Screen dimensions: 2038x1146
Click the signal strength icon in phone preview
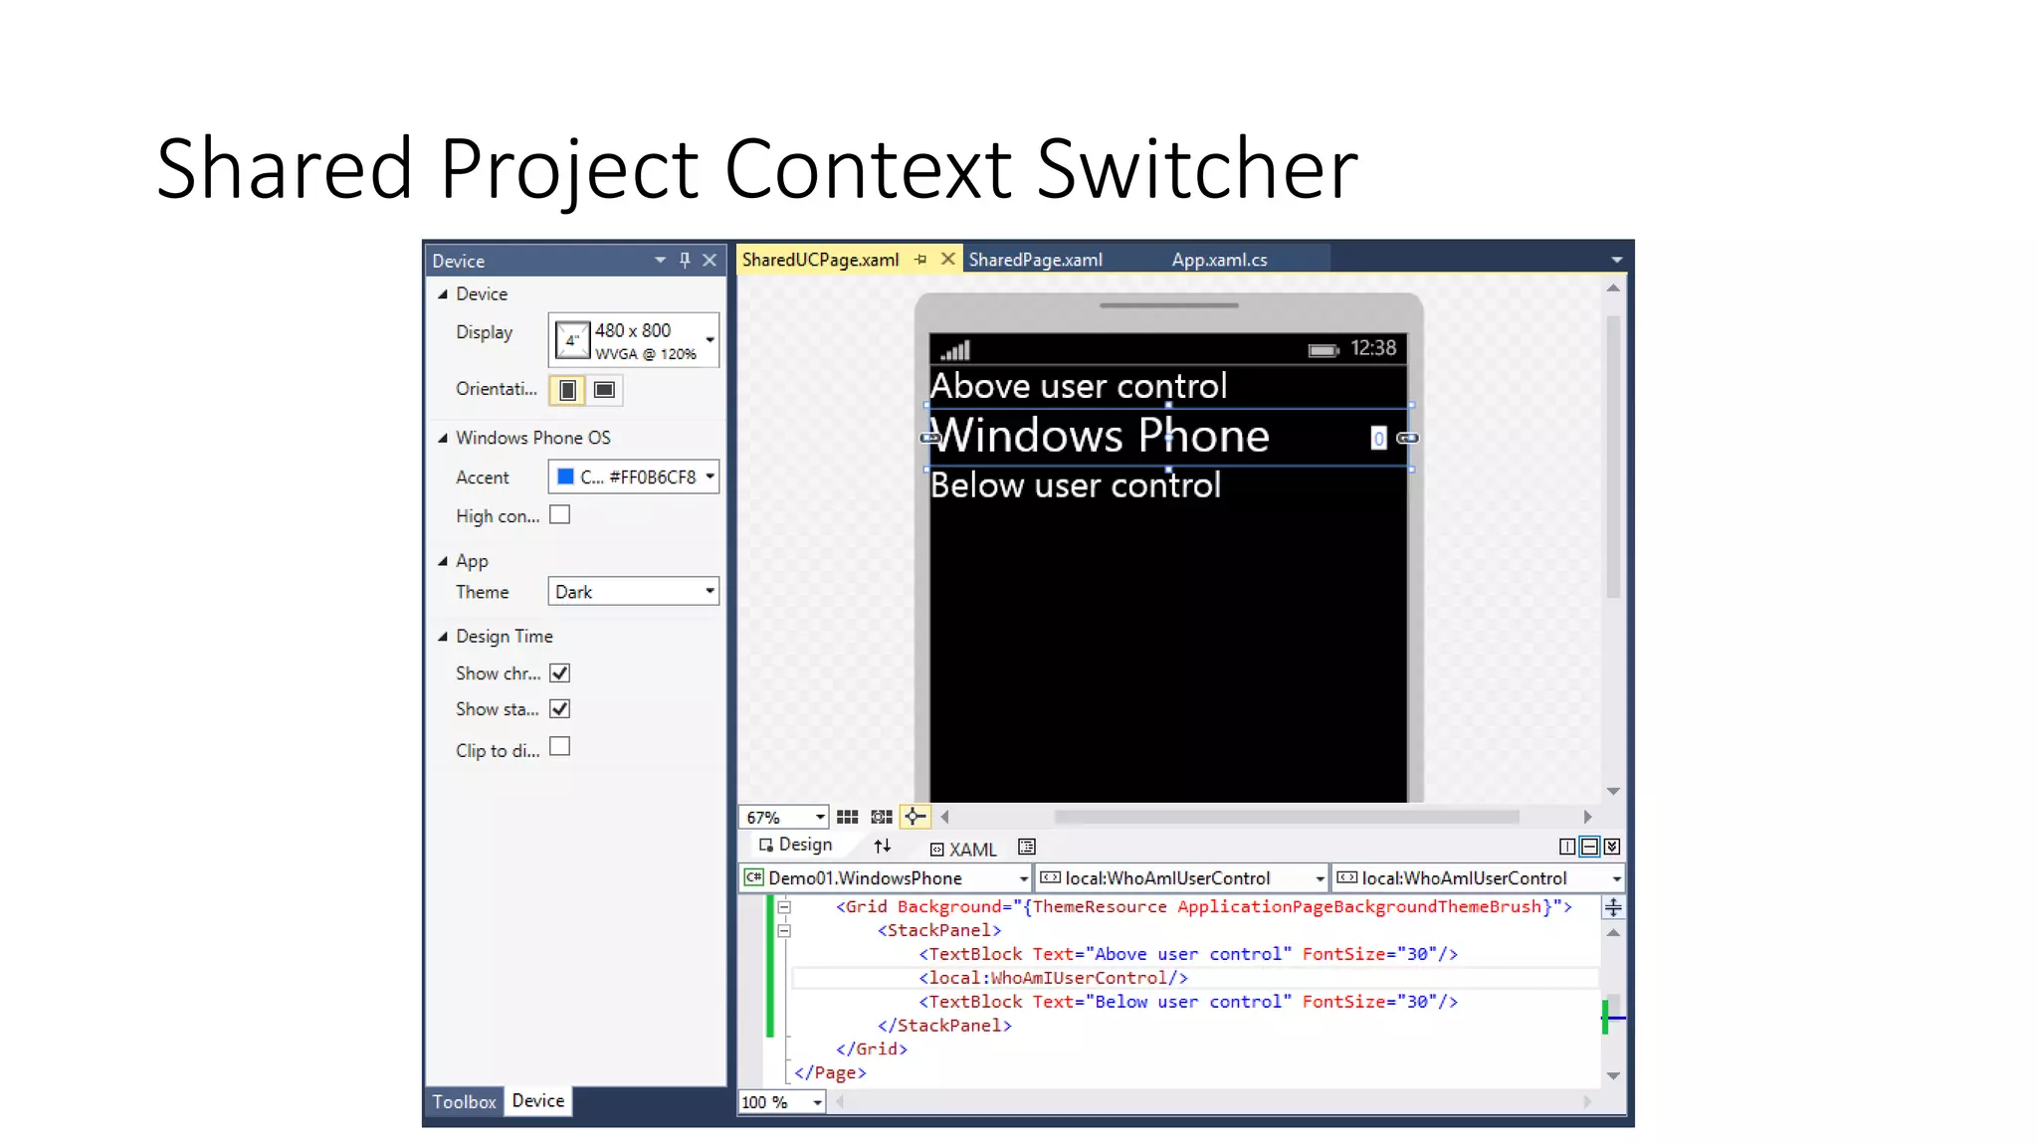(955, 349)
